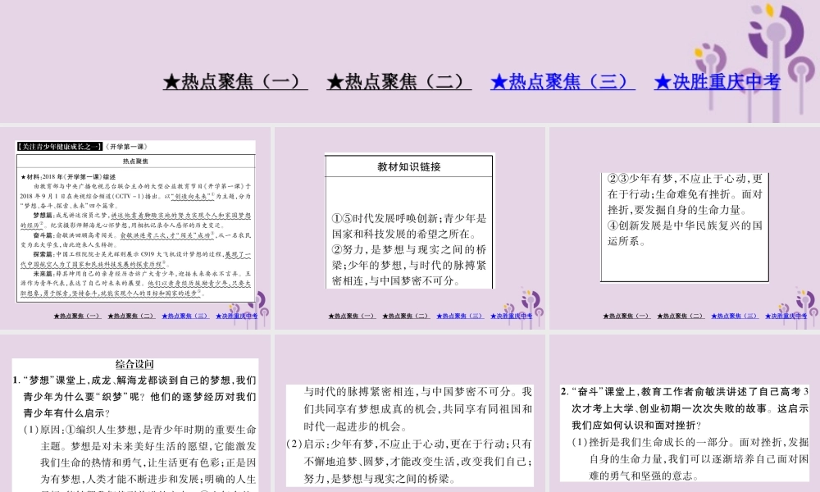Click the 热点聚焦 table header in first slide
The image size is (820, 492).
click(x=135, y=161)
